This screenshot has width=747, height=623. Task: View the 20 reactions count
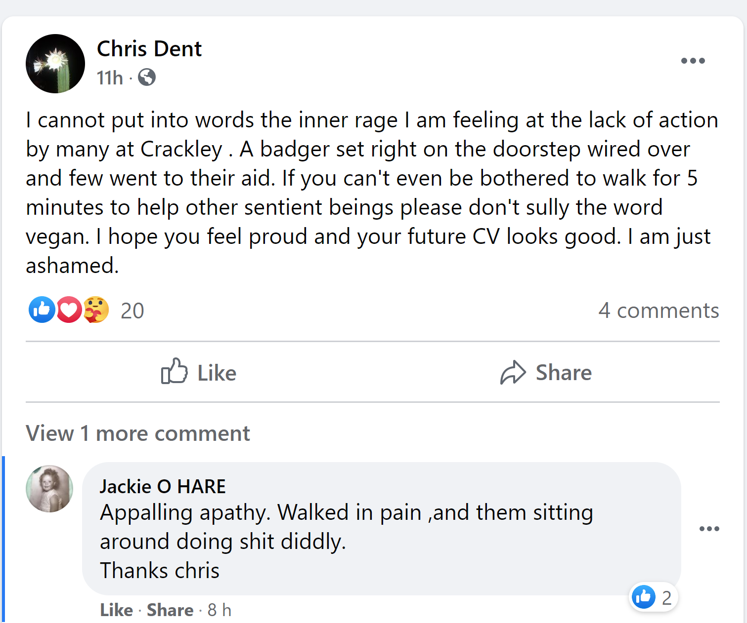[x=132, y=311]
